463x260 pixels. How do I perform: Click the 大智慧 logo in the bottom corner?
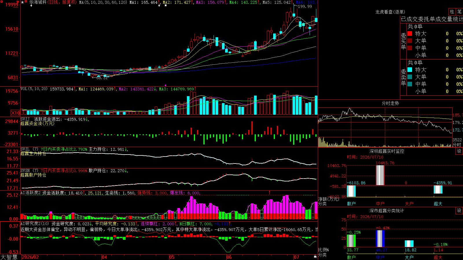pyautogui.click(x=9, y=257)
